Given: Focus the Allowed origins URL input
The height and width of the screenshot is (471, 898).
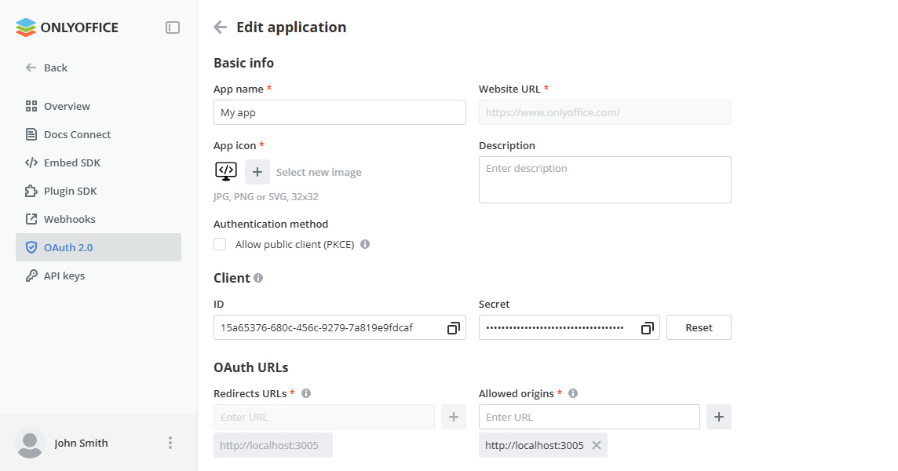Looking at the screenshot, I should pyautogui.click(x=590, y=417).
